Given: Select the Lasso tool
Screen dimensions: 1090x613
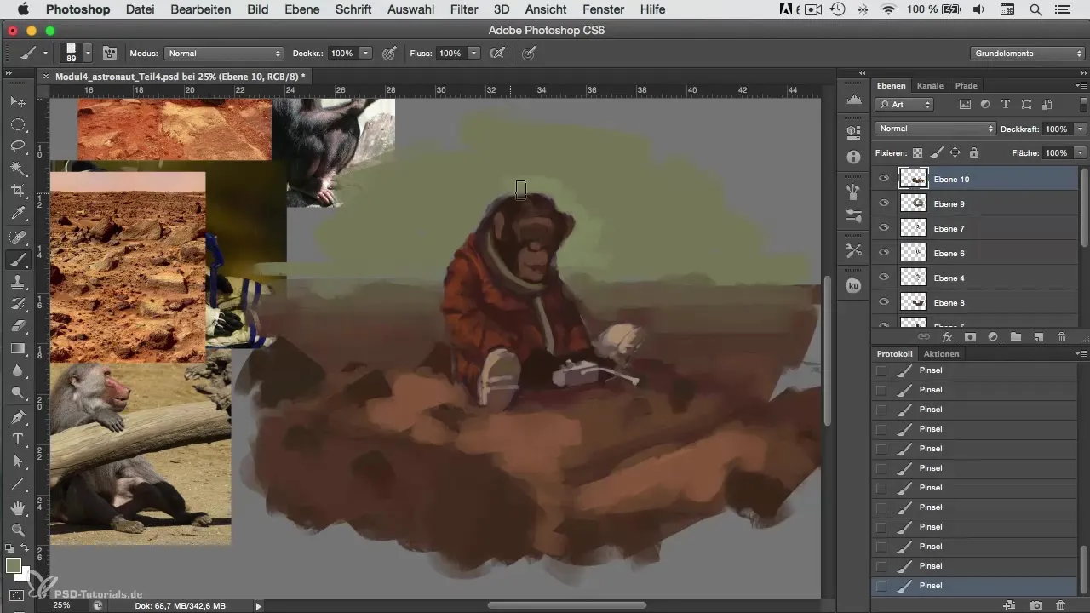Looking at the screenshot, I should (17, 146).
